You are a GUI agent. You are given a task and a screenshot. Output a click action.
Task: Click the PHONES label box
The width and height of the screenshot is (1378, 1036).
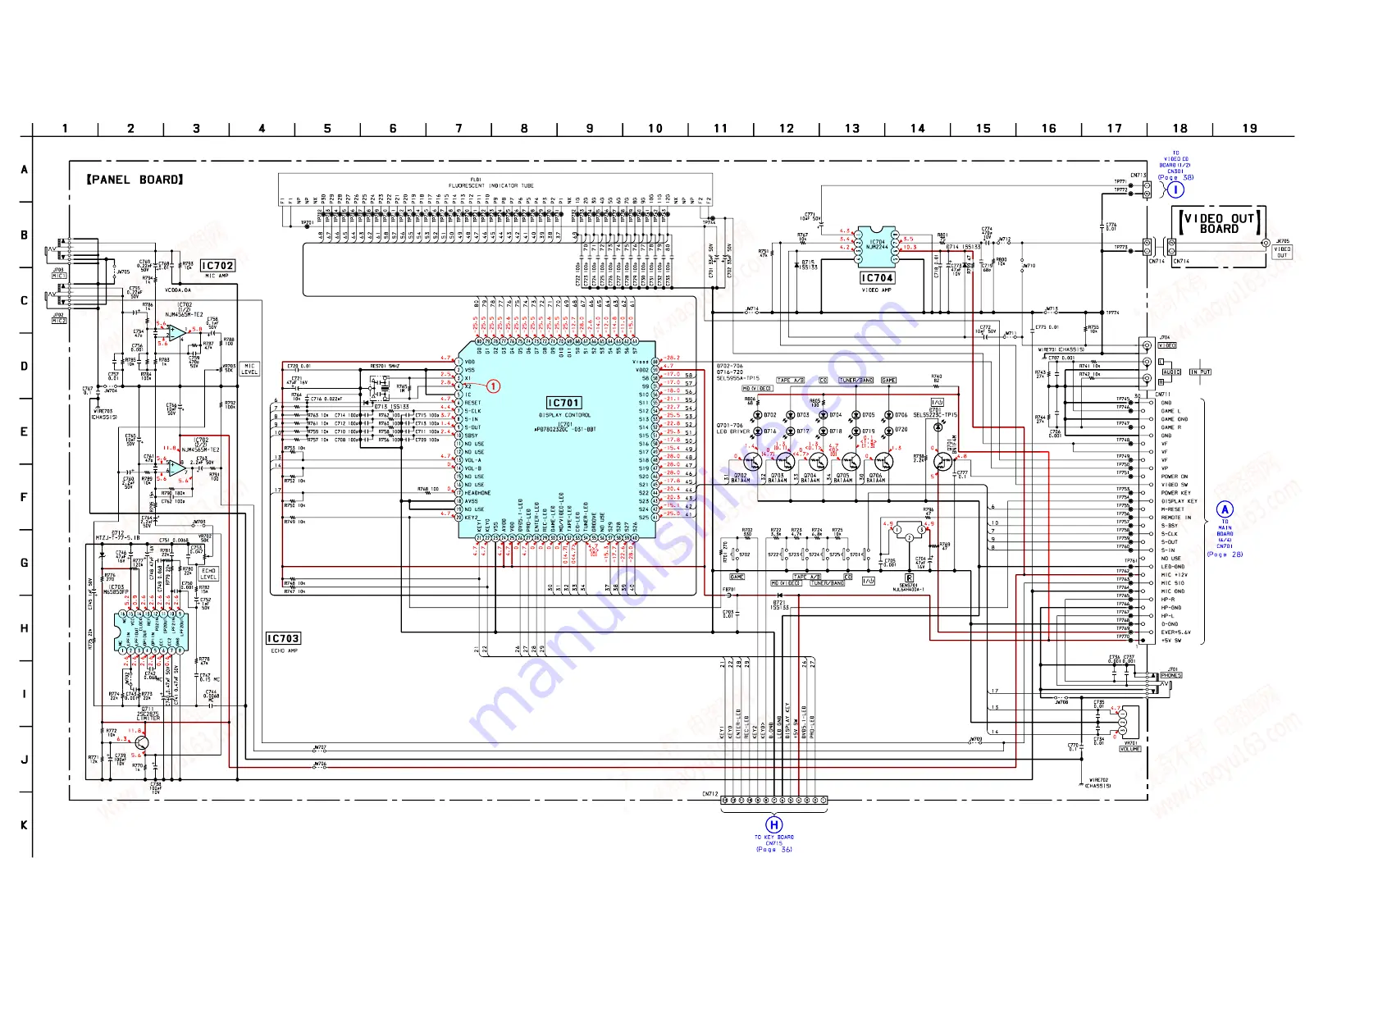pyautogui.click(x=1171, y=675)
